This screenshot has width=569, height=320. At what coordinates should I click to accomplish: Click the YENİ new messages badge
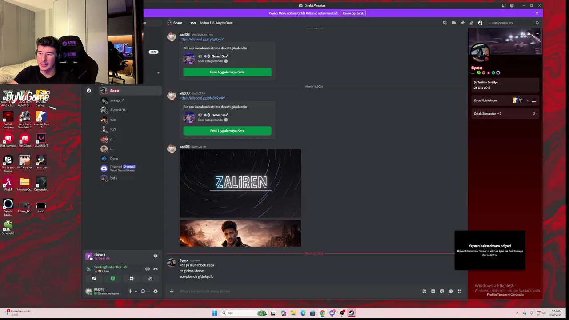click(153, 52)
